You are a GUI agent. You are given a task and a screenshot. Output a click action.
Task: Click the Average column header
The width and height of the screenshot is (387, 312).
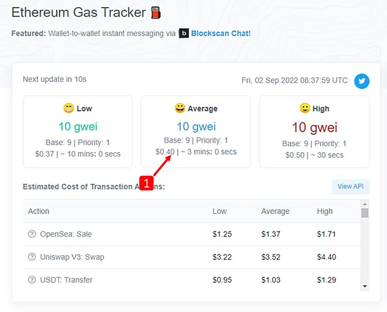pyautogui.click(x=275, y=211)
